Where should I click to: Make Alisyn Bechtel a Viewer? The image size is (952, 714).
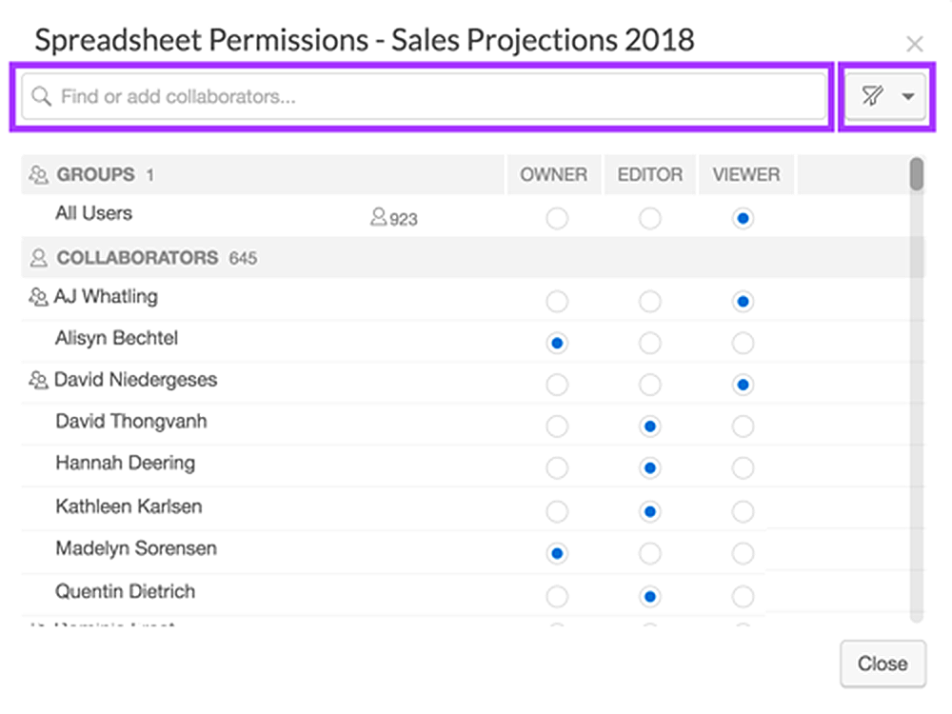click(745, 343)
